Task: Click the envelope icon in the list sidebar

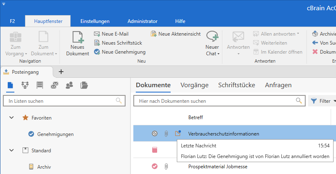Action: pyautogui.click(x=55, y=85)
